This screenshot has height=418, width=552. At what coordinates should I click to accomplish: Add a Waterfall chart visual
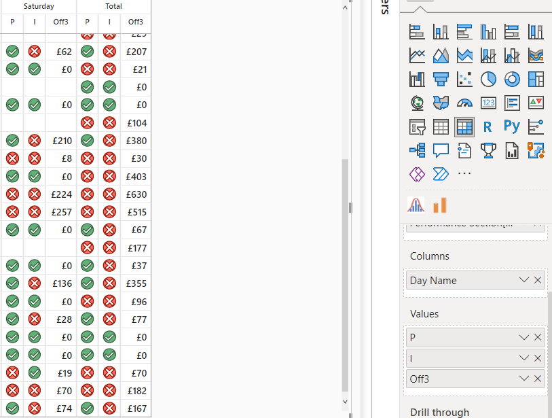coord(417,80)
